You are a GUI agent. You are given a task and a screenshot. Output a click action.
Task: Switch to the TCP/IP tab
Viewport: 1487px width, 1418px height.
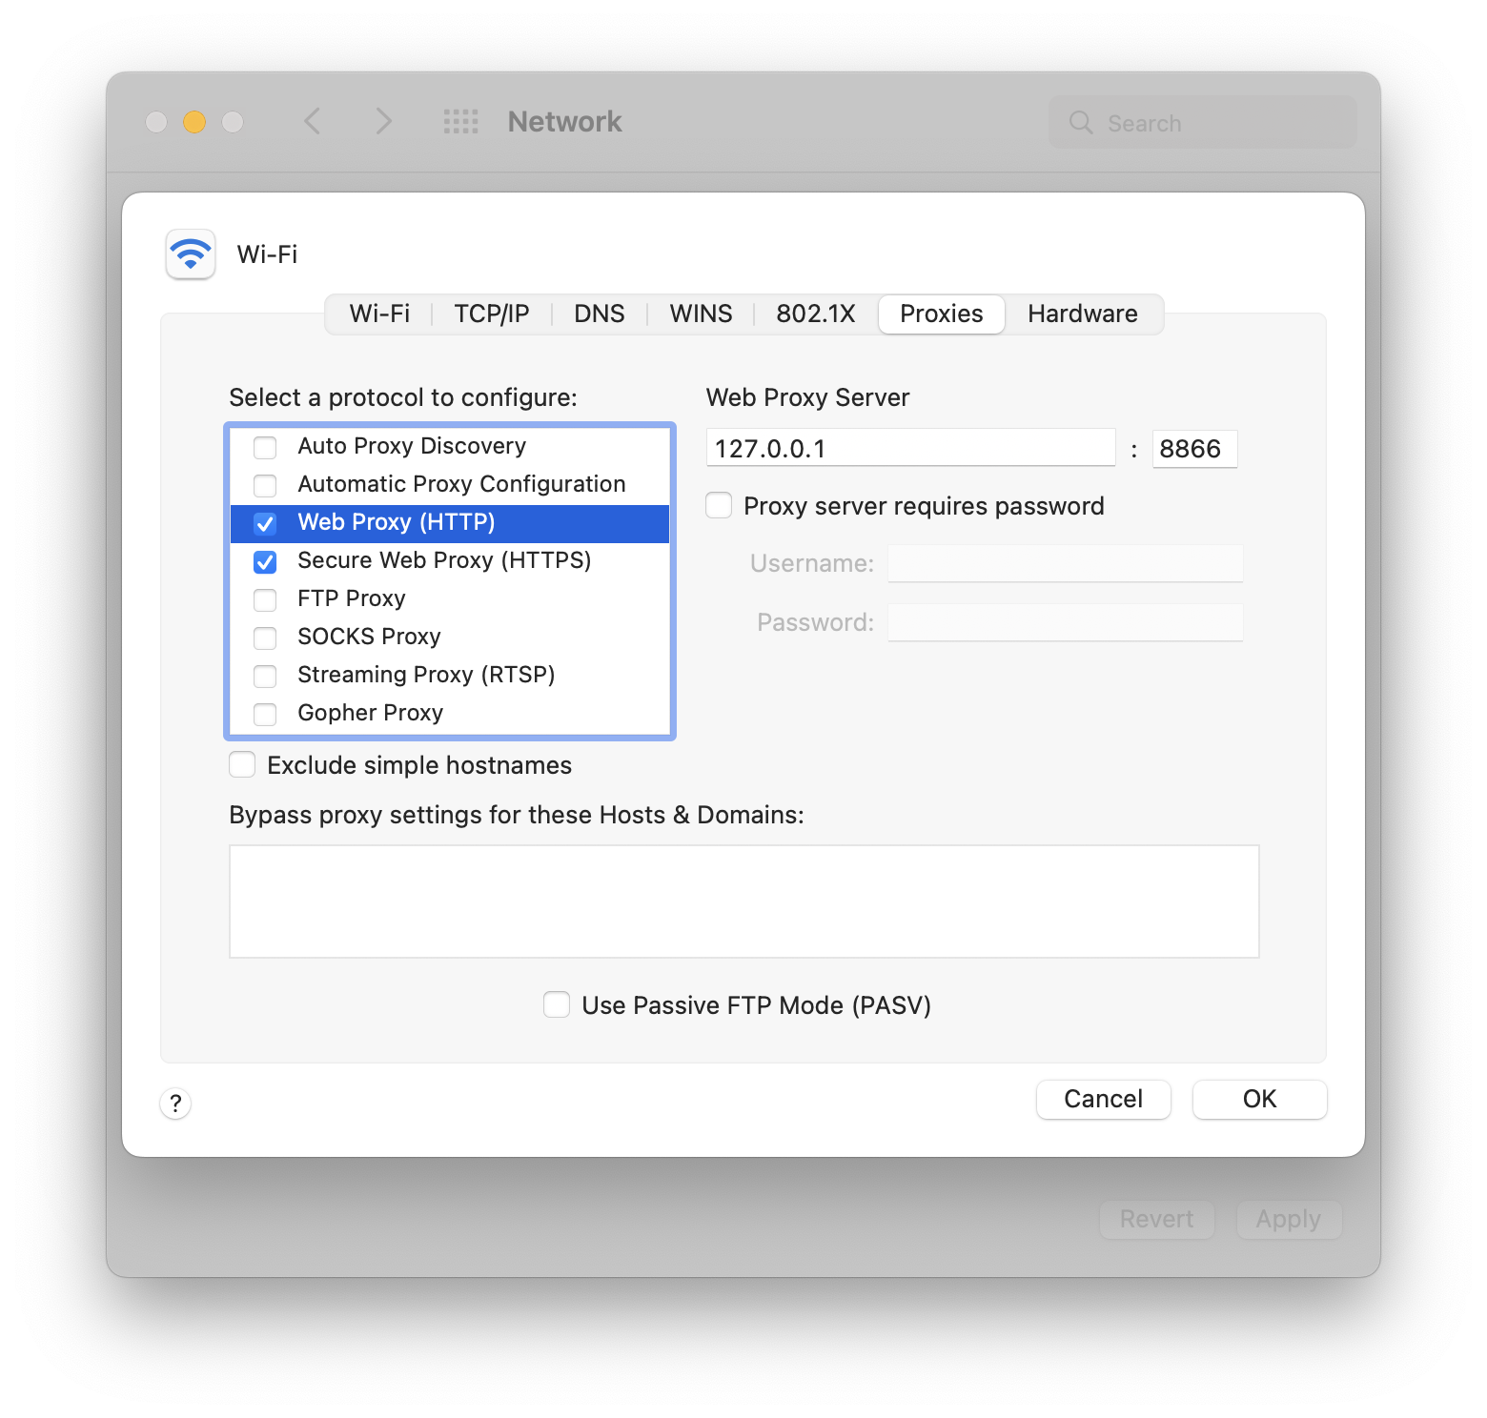[492, 314]
